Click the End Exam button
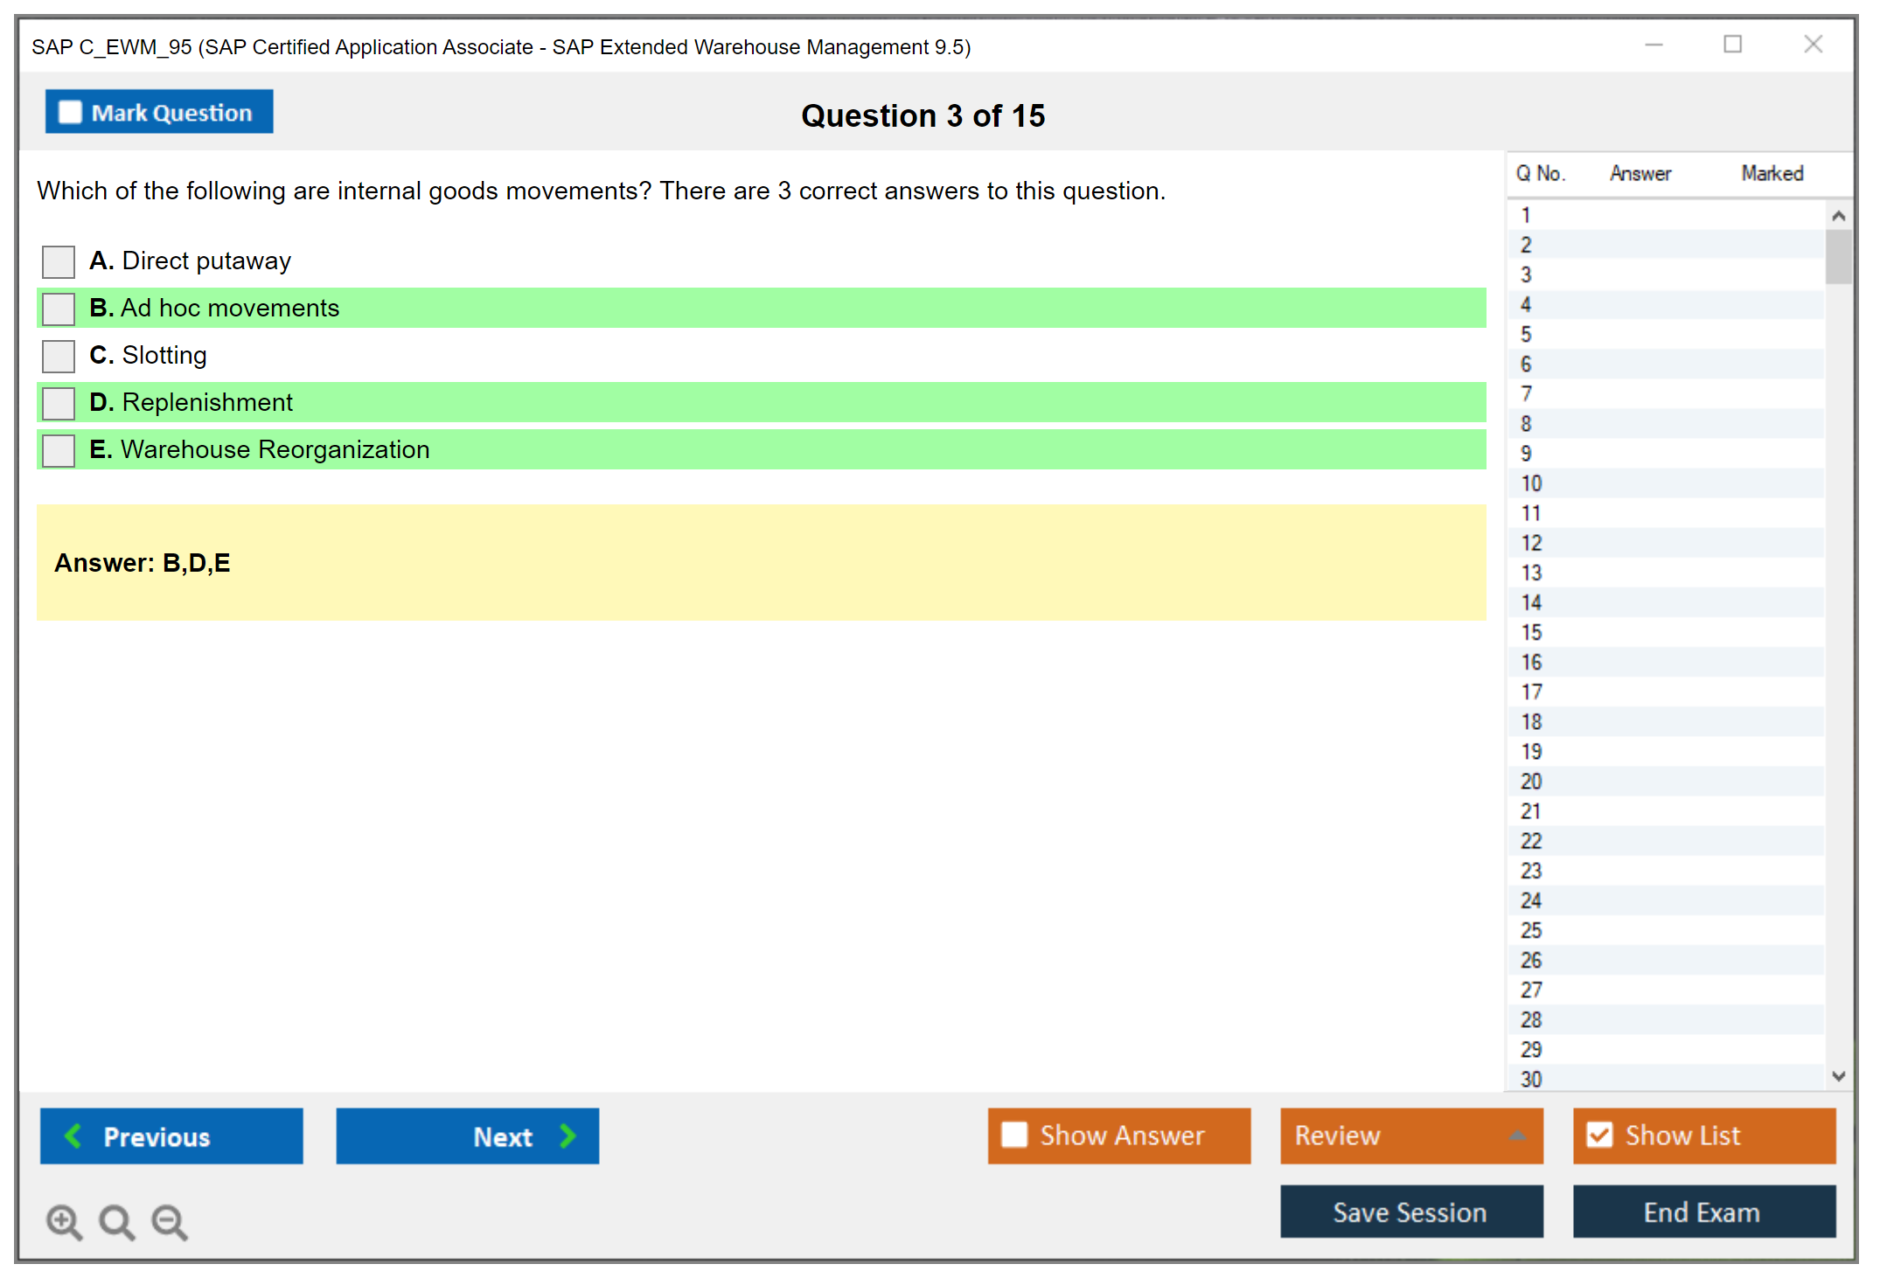 pyautogui.click(x=1702, y=1212)
